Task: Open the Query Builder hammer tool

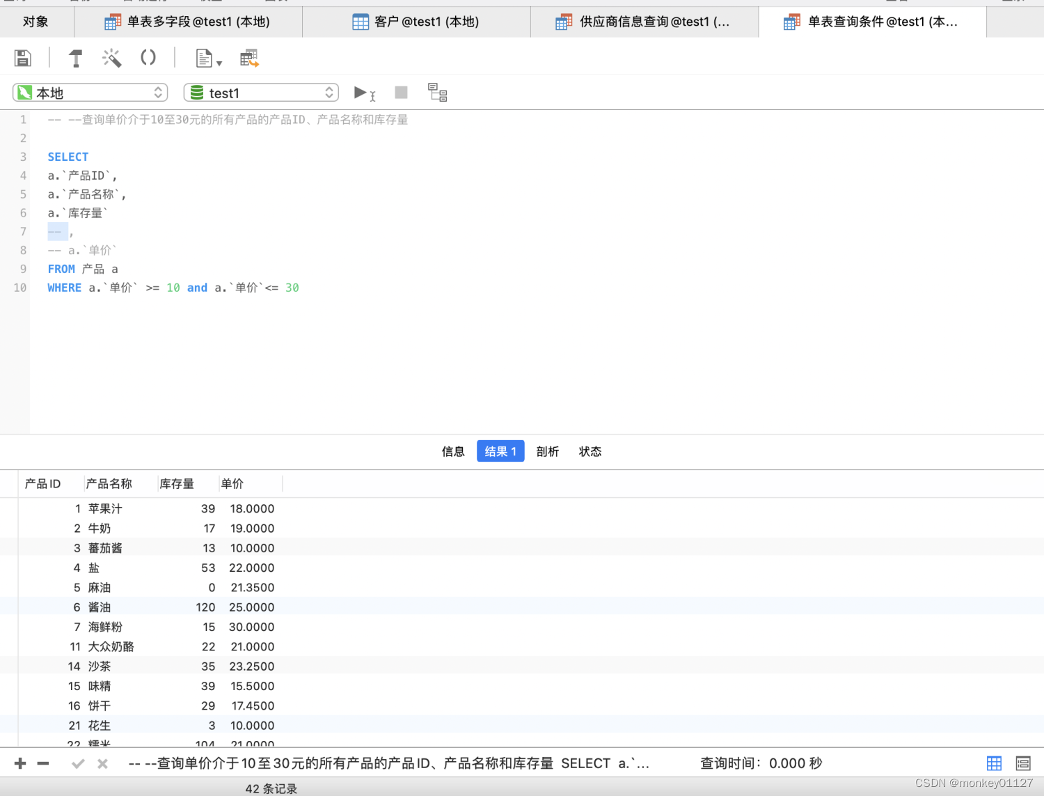Action: coord(76,58)
